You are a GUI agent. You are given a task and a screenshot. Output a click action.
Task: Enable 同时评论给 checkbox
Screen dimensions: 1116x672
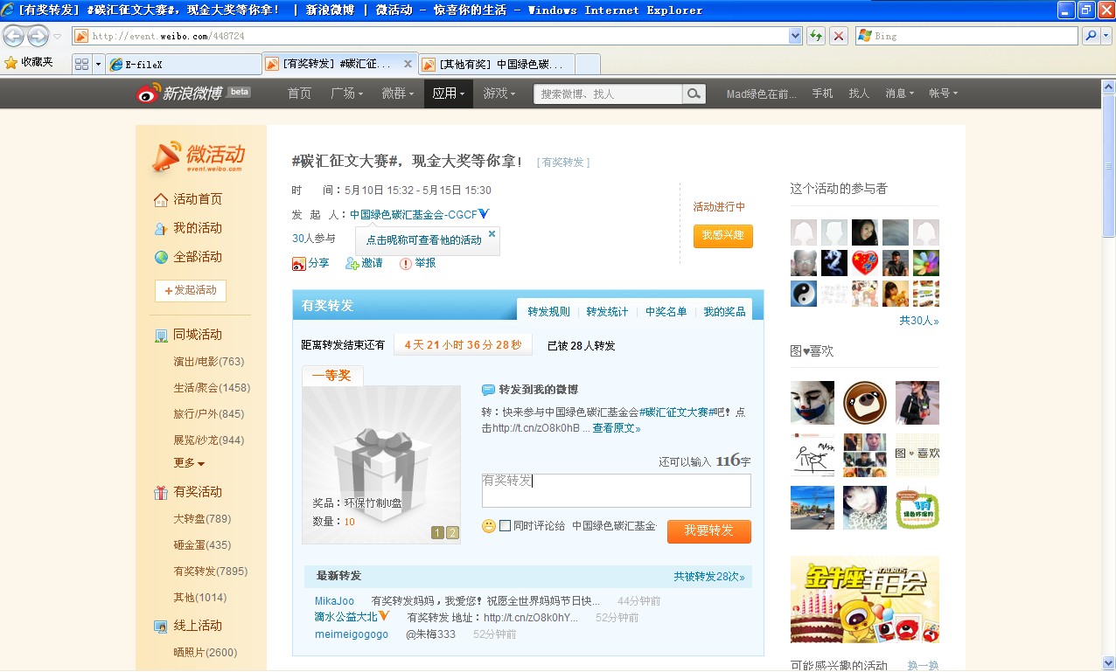[x=505, y=526]
